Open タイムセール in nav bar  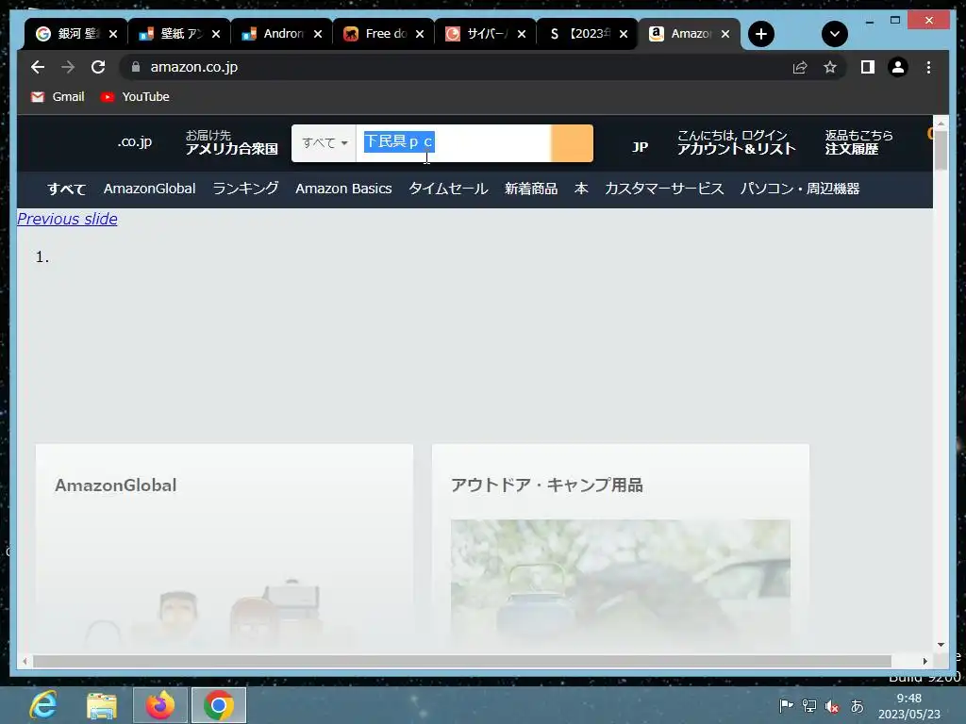point(448,189)
